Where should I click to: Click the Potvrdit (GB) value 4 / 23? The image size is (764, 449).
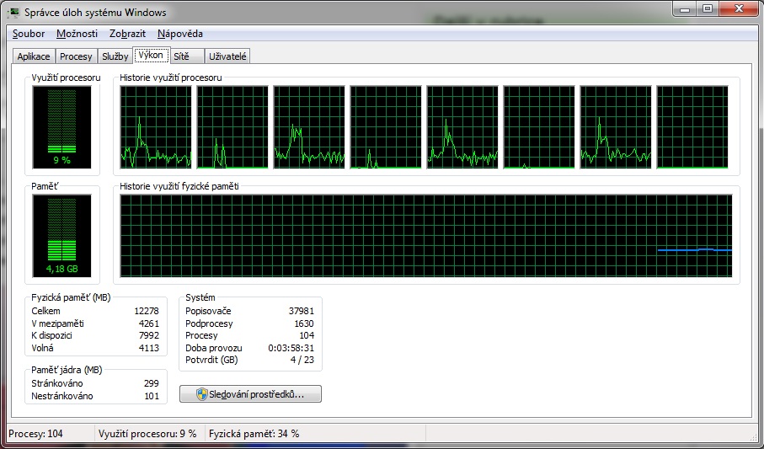click(302, 361)
